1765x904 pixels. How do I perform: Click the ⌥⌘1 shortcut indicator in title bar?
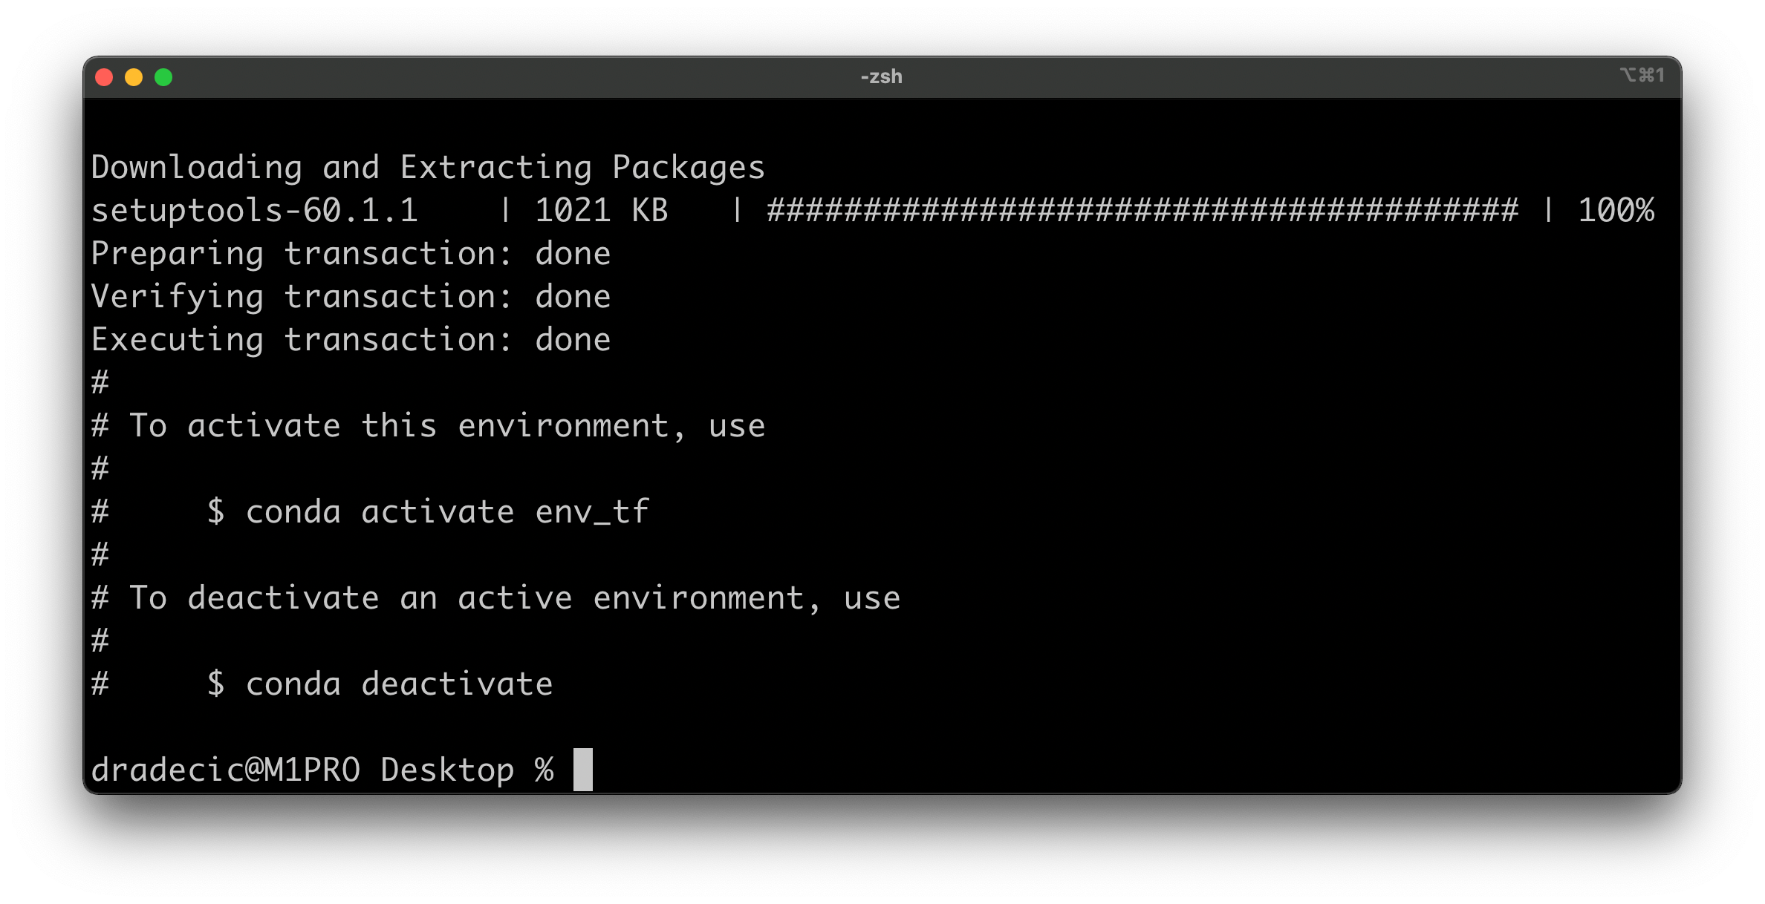1642,75
